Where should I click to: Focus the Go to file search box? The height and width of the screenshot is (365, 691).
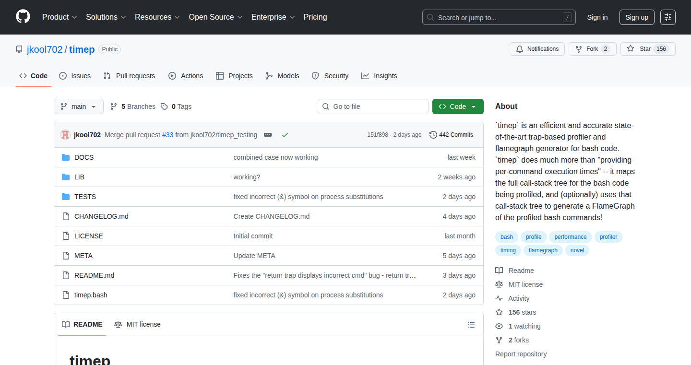tap(373, 106)
